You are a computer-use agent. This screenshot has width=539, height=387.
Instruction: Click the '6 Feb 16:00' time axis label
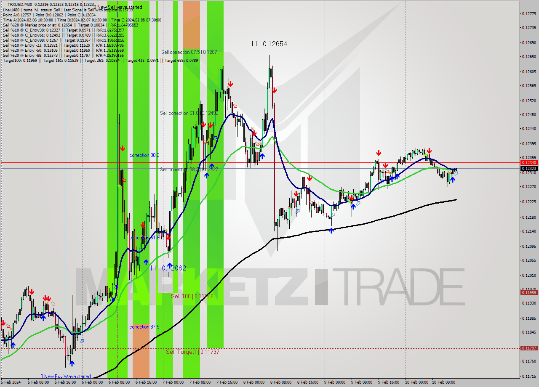click(146, 382)
